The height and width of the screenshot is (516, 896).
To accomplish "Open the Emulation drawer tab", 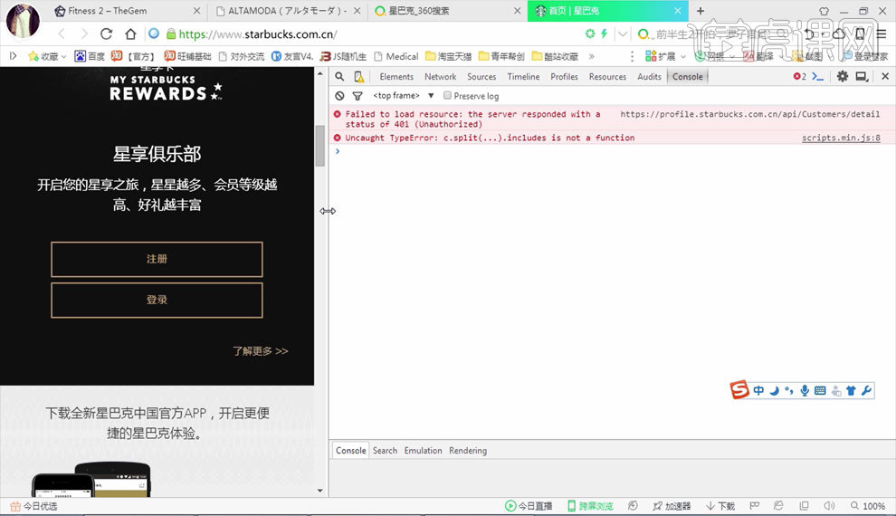I will (x=423, y=450).
